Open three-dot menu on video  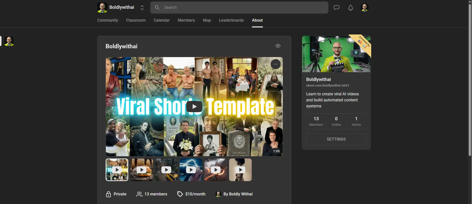click(276, 64)
